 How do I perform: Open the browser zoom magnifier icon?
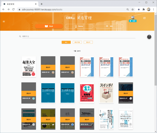(128, 10)
